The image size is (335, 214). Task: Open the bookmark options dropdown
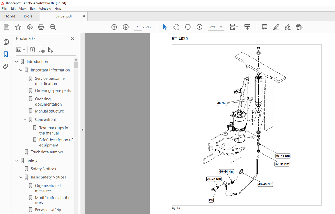point(21,50)
